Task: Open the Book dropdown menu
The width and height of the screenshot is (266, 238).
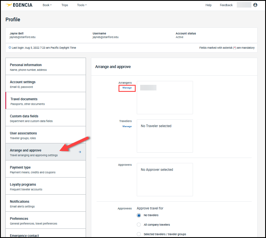Action: tap(47, 5)
